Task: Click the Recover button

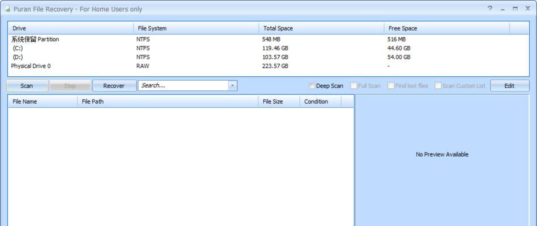Action: pyautogui.click(x=114, y=86)
